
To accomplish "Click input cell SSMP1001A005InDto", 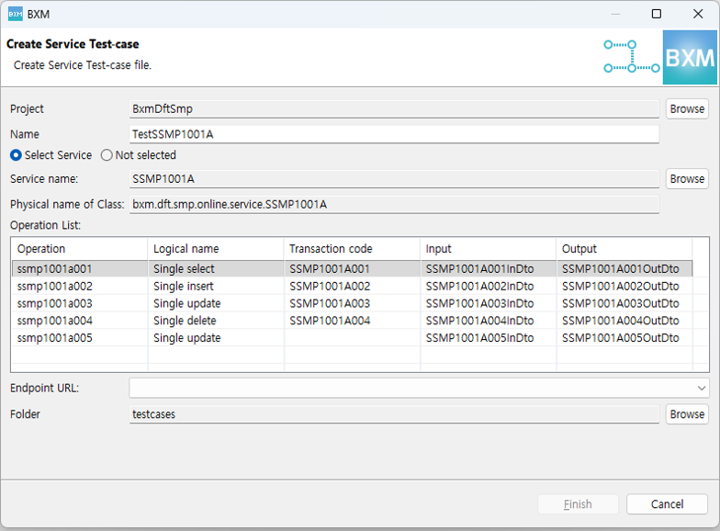I will [489, 338].
